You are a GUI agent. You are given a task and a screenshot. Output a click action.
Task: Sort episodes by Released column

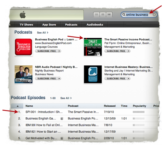110,106
